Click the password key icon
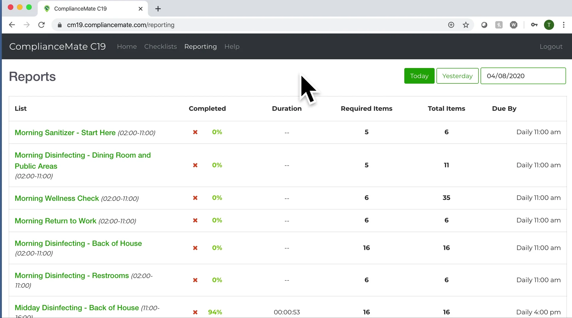Image resolution: width=572 pixels, height=318 pixels. click(534, 25)
